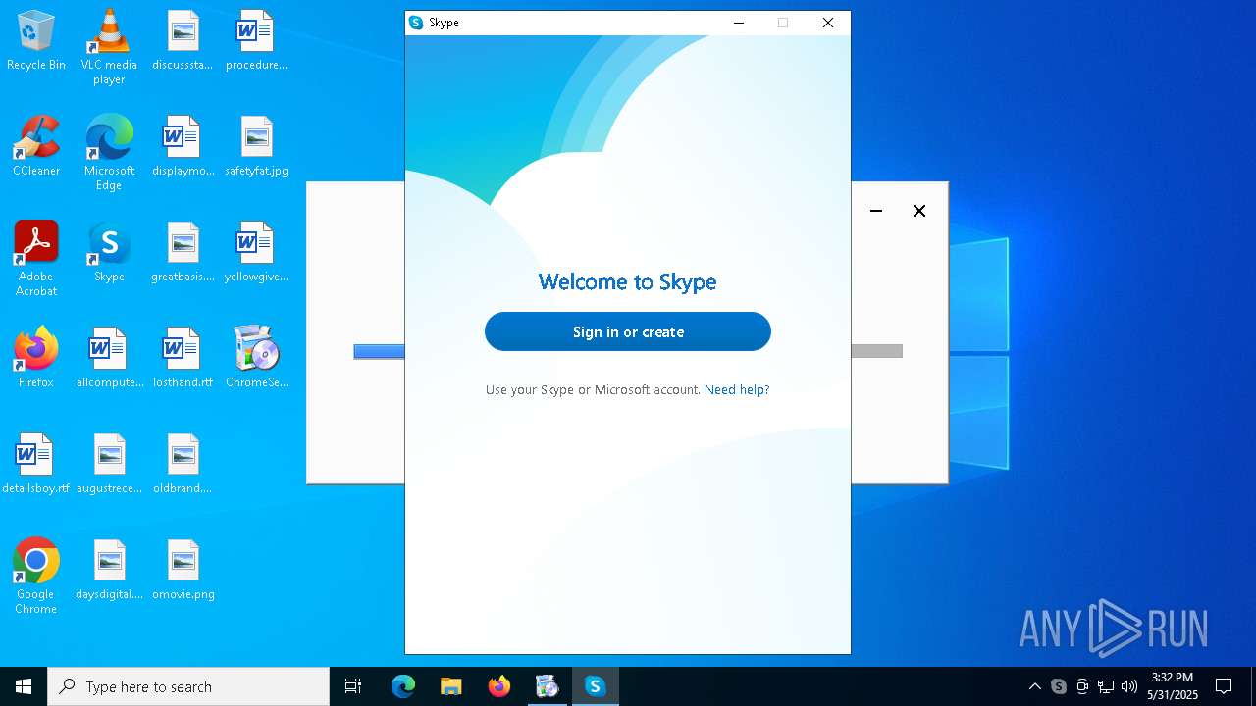The height and width of the screenshot is (706, 1256).
Task: Select the losthand.rtf document
Action: [x=183, y=359]
